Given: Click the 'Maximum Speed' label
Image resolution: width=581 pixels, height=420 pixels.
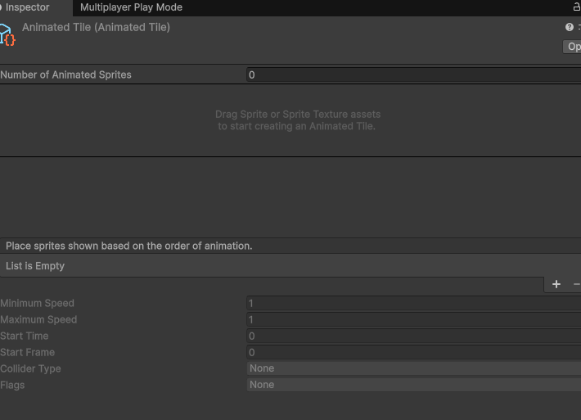Looking at the screenshot, I should (38, 319).
